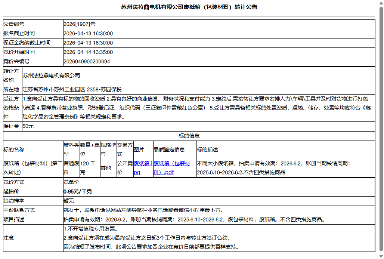Click the 交易方式 column header
The image size is (384, 259).
[125, 150]
